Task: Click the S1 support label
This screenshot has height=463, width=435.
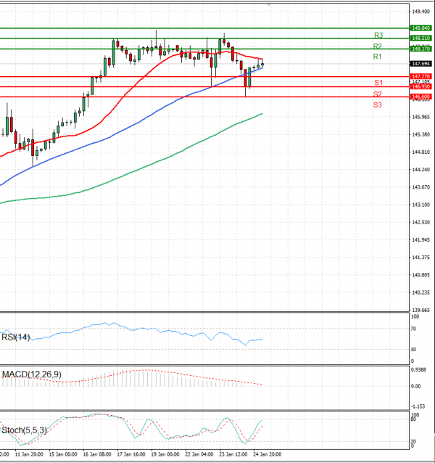Action: tap(378, 83)
